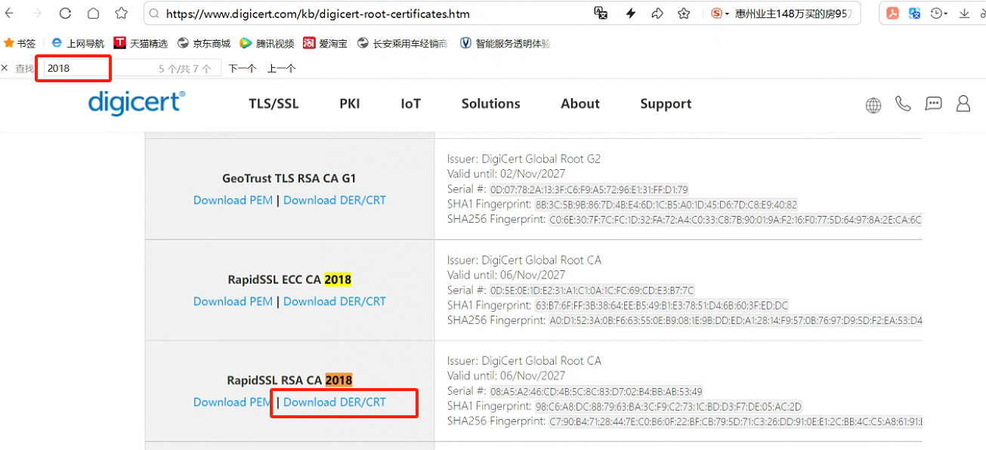Image resolution: width=986 pixels, height=450 pixels.
Task: Click the Sogou search engine icon
Action: [x=717, y=14]
